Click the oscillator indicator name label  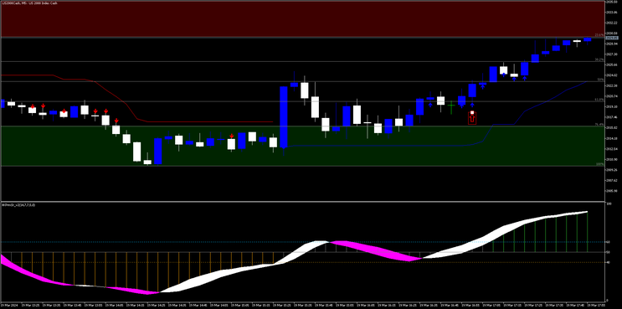[x=18, y=205]
